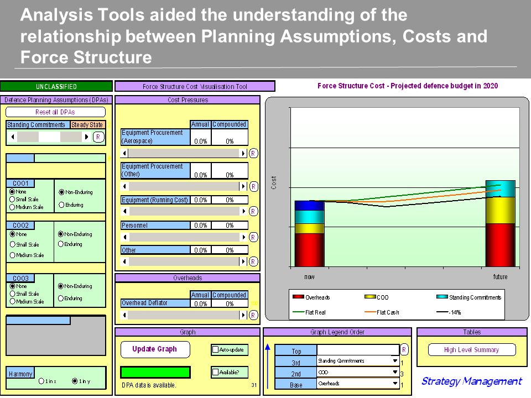Viewport: 531px width, 398px height.
Task: Click right arrow of Standing Commitments scrollbar
Action: coord(86,137)
